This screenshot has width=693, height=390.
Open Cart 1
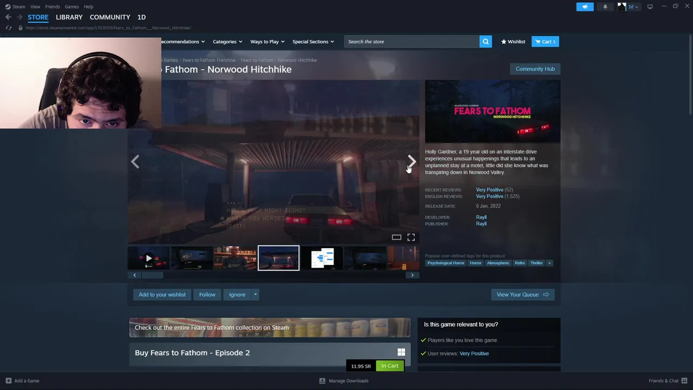545,42
